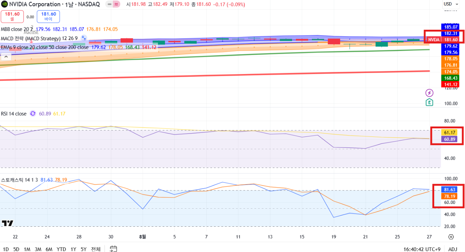The width and height of the screenshot is (465, 252).
Task: Toggle ADJ adjusted price mode
Action: point(453,249)
